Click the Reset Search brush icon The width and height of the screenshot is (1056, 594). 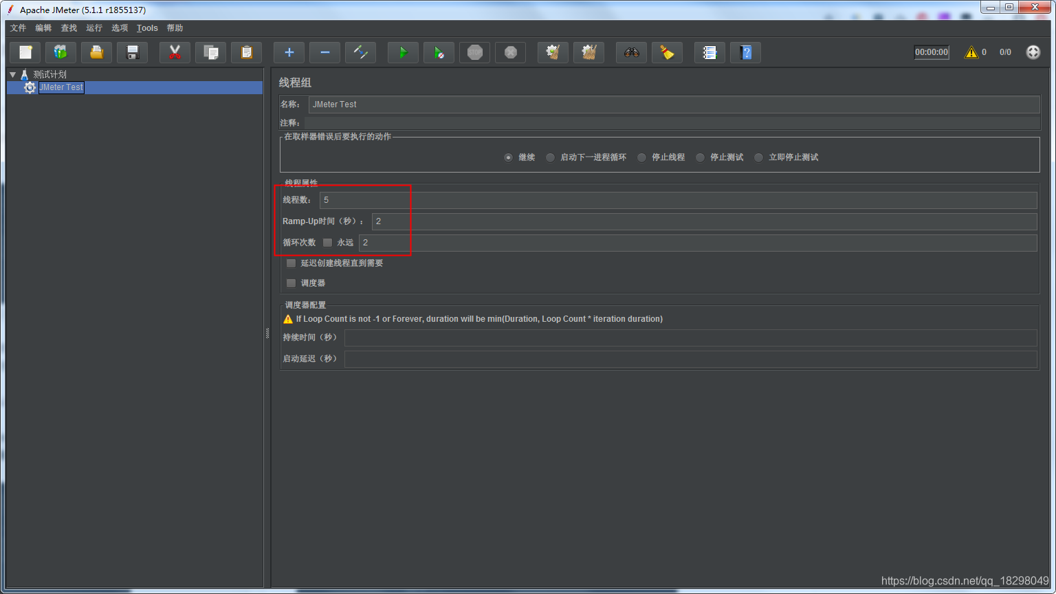(668, 52)
